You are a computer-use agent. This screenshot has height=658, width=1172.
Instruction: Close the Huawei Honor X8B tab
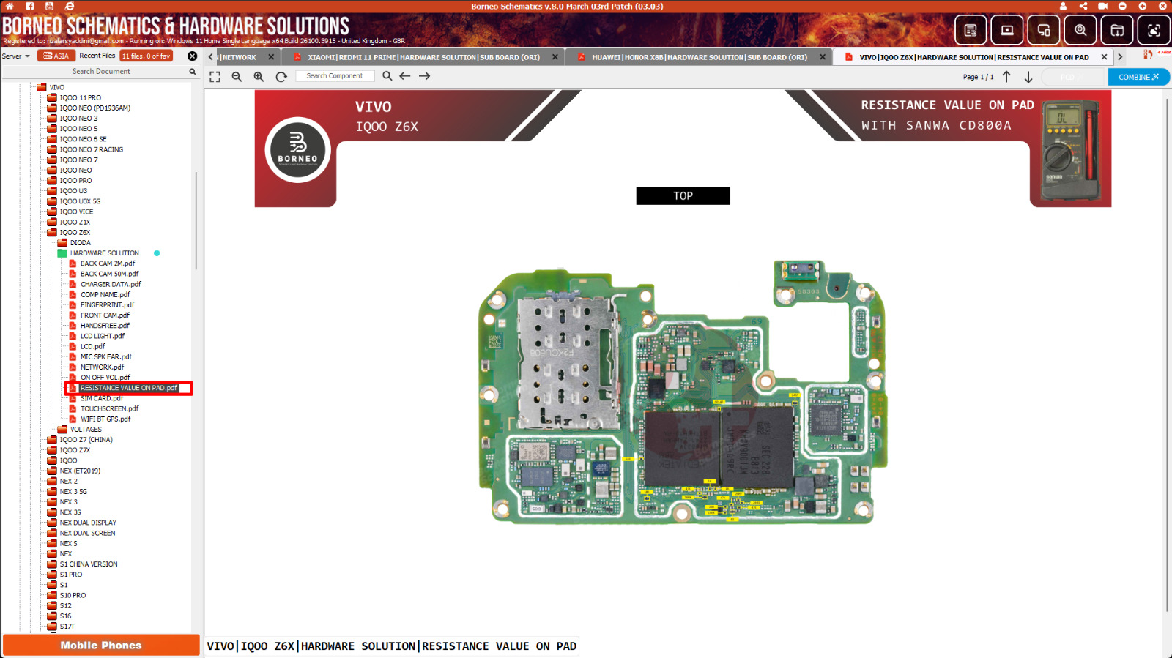tap(823, 57)
